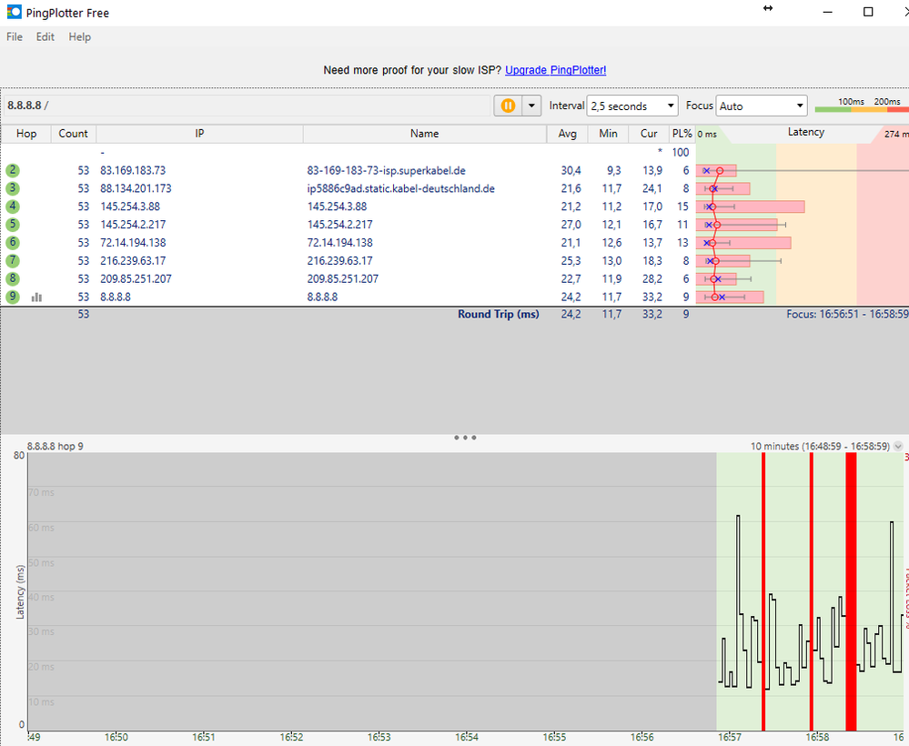
Task: Select the hop 6 green circle icon
Action: coord(12,242)
